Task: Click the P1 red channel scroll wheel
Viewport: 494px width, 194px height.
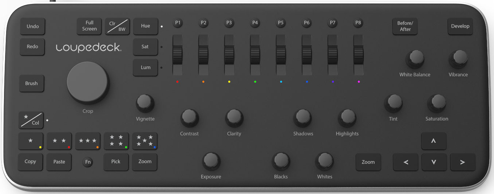Action: click(x=177, y=55)
